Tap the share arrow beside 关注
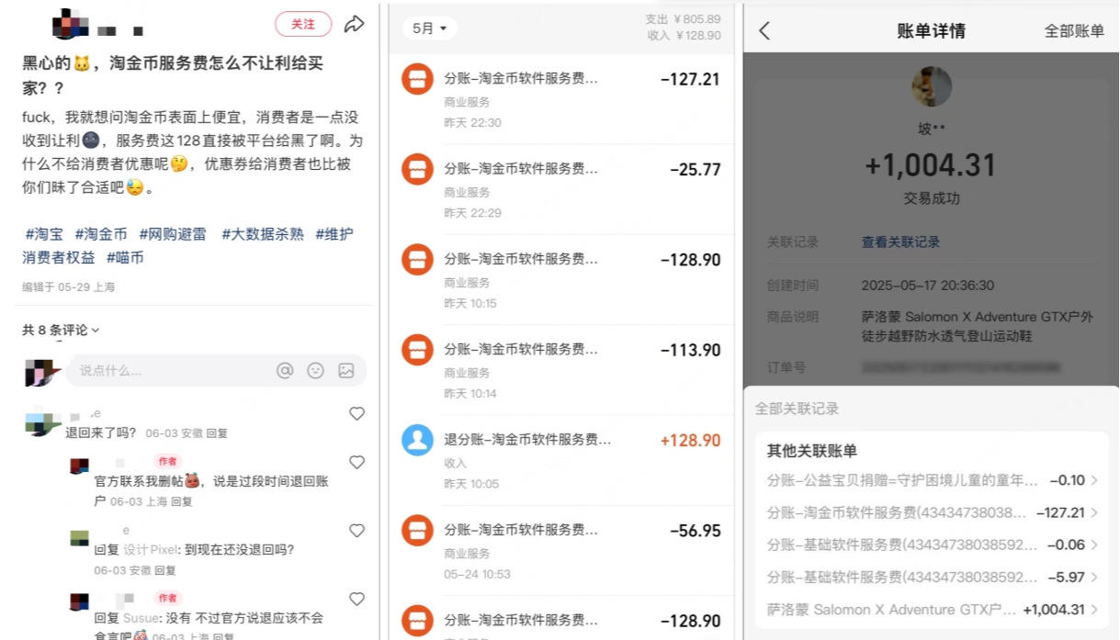 tap(354, 25)
